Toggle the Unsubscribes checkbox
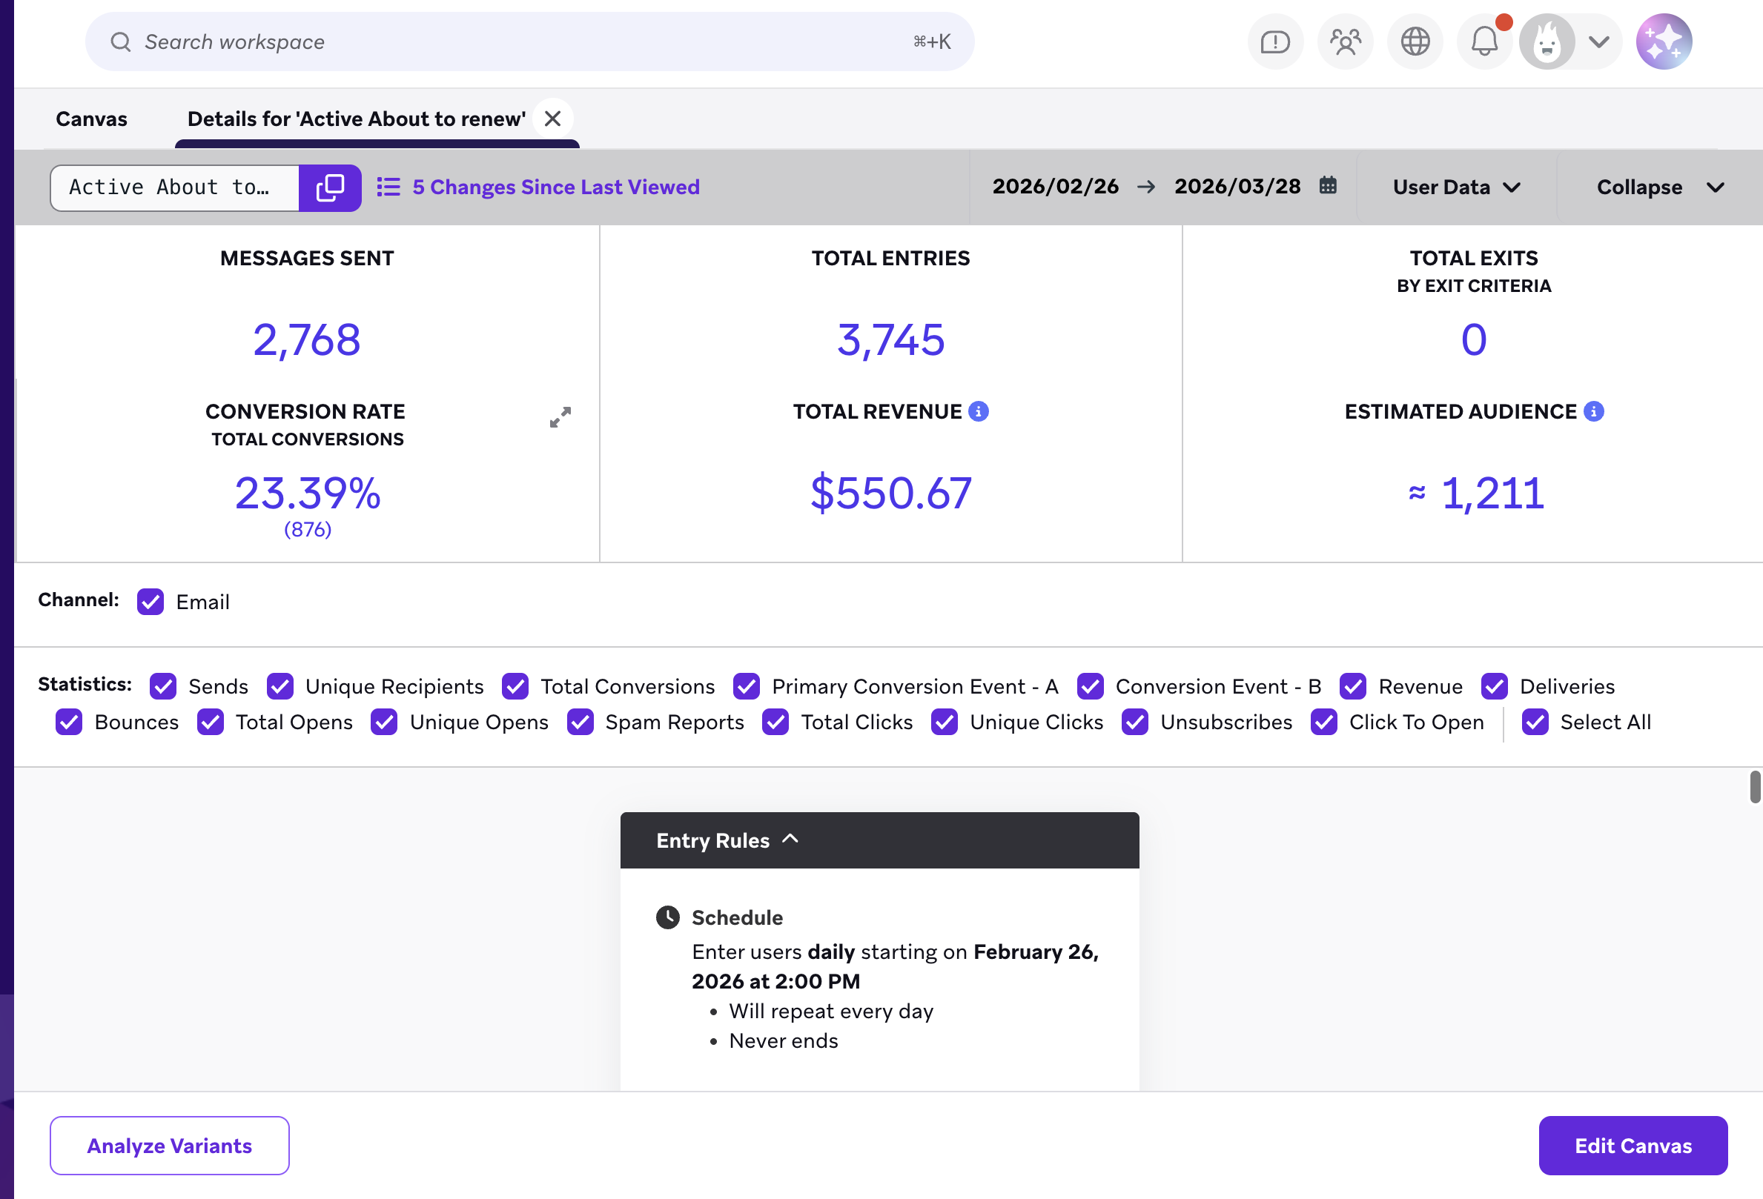 pyautogui.click(x=1135, y=722)
